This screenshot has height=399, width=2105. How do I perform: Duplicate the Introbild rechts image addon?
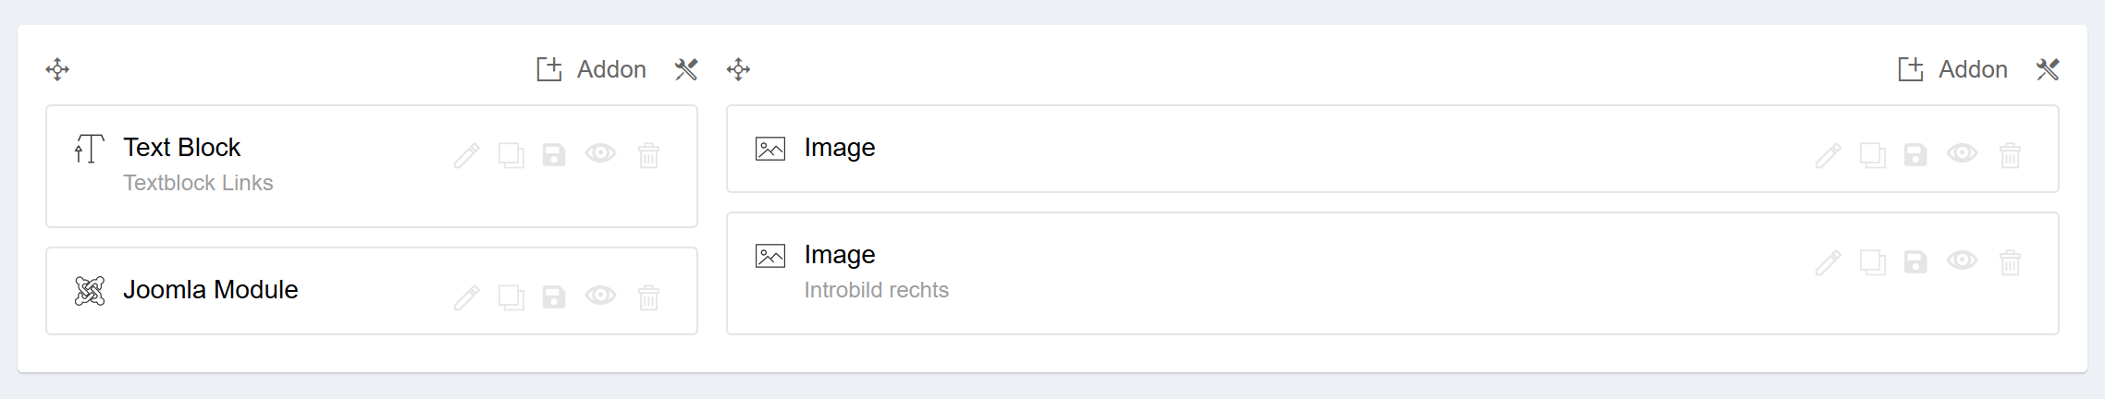coord(1872,262)
